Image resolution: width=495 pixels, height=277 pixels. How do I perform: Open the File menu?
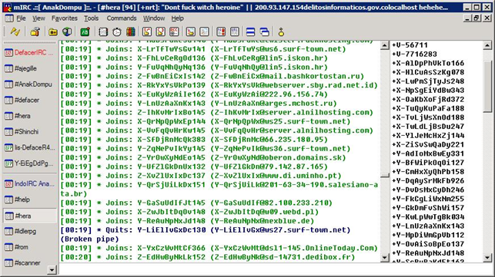coord(21,18)
